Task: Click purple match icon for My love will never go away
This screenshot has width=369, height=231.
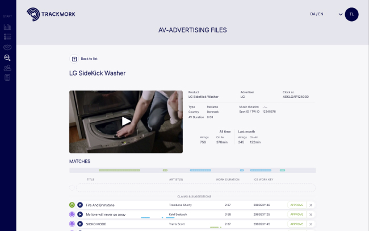Action: (x=72, y=214)
